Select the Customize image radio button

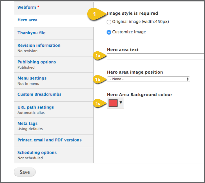(x=109, y=32)
